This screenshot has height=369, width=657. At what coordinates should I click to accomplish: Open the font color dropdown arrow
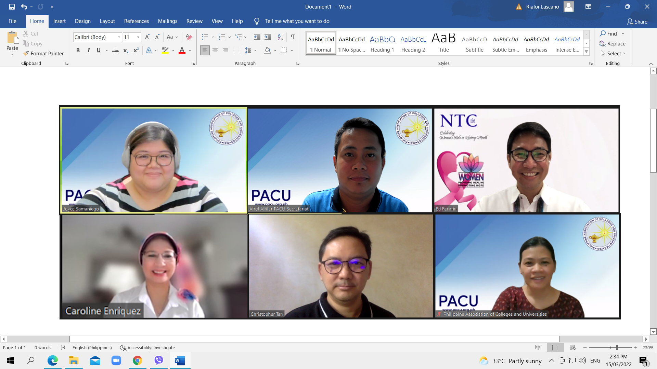(x=190, y=51)
